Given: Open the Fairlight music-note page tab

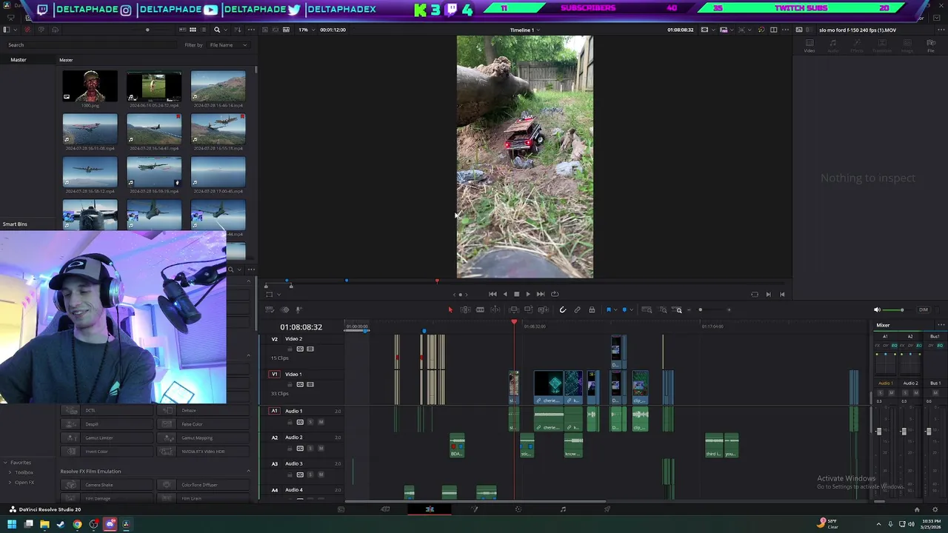Looking at the screenshot, I should click(563, 509).
